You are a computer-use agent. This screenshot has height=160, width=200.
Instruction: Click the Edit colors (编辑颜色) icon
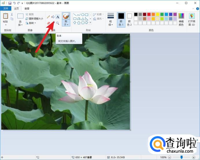[x=181, y=19]
